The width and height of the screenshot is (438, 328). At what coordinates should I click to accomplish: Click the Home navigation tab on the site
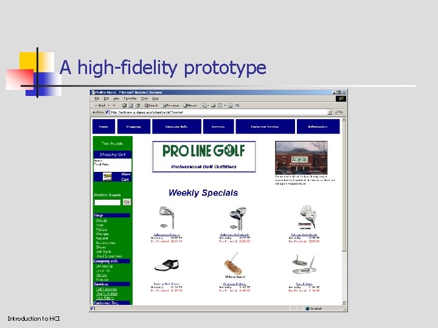coord(103,126)
